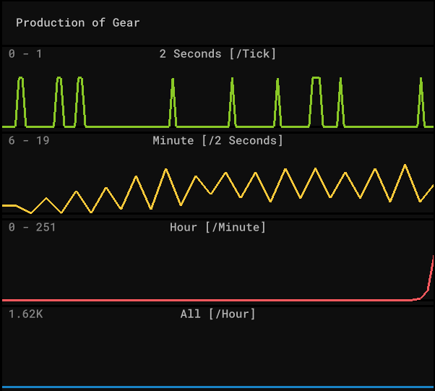Click the "1.62K" value label
The image size is (435, 391).
point(26,314)
